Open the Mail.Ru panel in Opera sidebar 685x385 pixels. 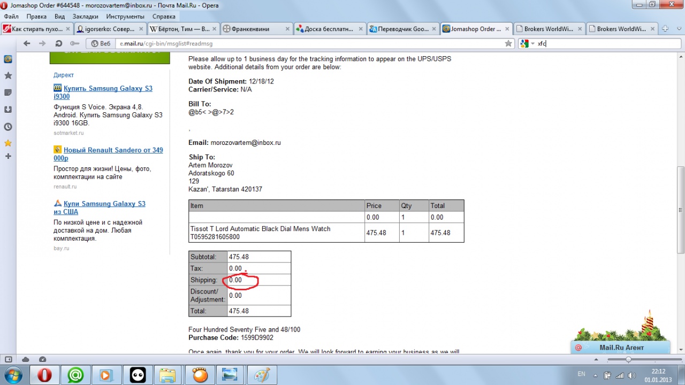coord(8,59)
